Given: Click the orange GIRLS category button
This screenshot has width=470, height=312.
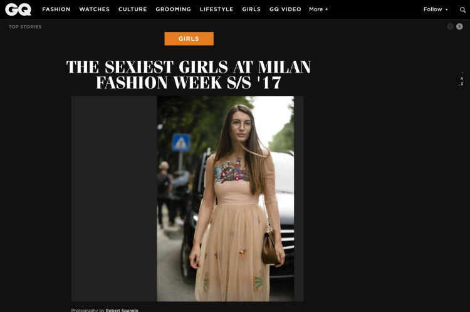Looking at the screenshot, I should coord(189,39).
